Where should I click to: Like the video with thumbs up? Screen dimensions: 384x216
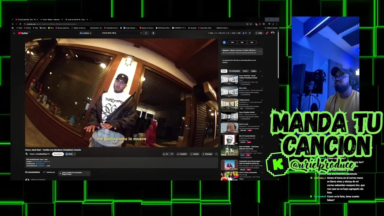point(165,154)
